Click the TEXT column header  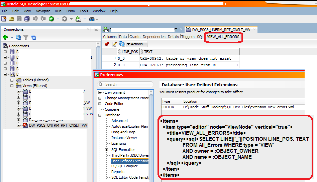[x=190, y=52]
